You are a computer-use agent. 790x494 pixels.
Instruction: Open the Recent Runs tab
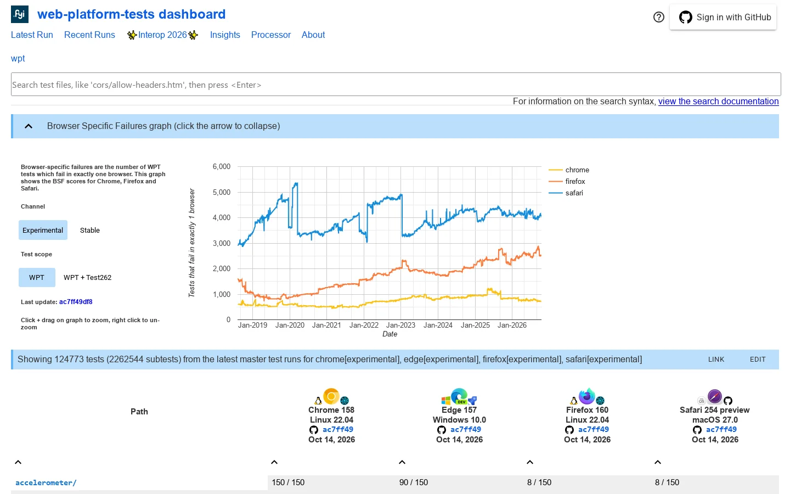(x=89, y=35)
